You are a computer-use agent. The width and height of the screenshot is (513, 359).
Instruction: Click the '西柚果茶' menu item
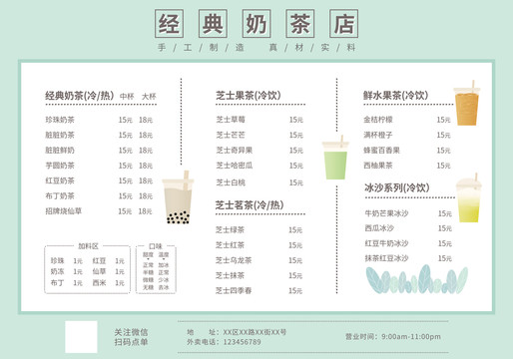pyautogui.click(x=378, y=166)
